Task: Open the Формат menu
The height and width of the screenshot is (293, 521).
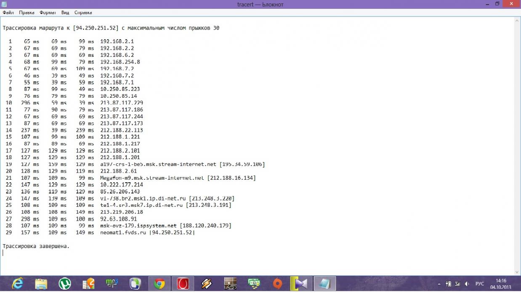Action: coord(48,13)
